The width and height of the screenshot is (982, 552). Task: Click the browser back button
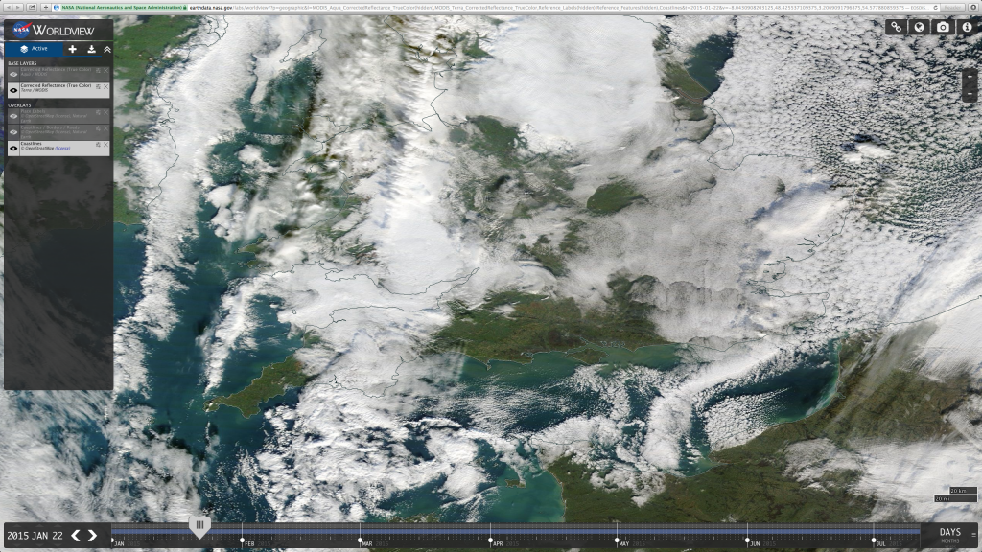[8, 7]
